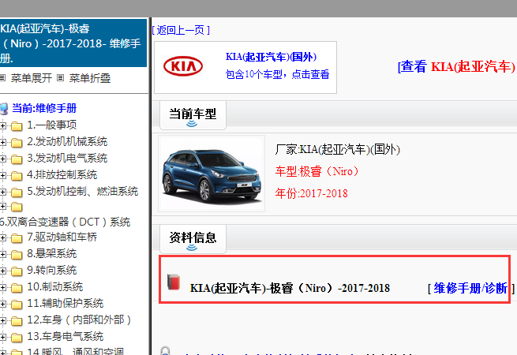This screenshot has width=517, height=355.
Task: Click the 年份:2017-2018 text
Action: coord(311,193)
